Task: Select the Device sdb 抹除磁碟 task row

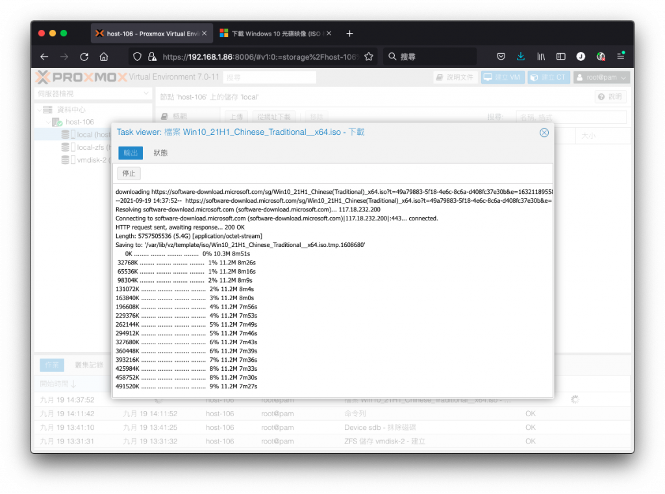Action: [332, 427]
